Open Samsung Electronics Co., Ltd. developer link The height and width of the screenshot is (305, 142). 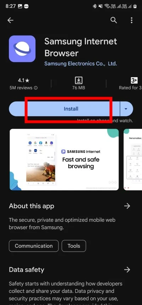(x=81, y=64)
